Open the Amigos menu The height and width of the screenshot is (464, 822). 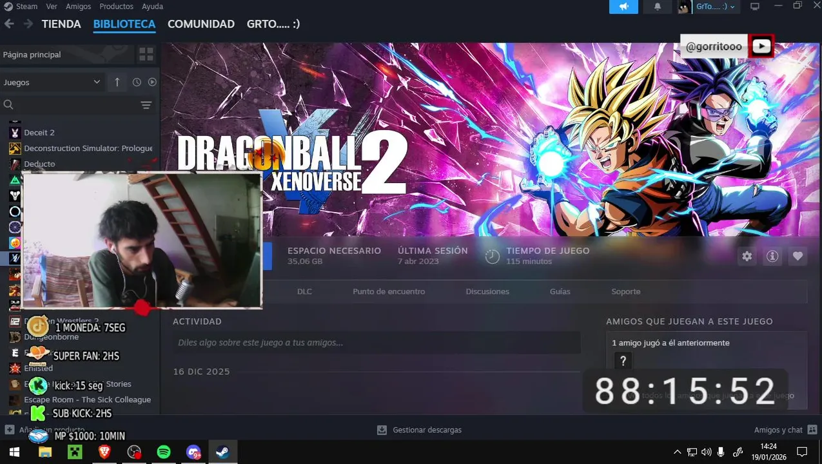click(78, 6)
